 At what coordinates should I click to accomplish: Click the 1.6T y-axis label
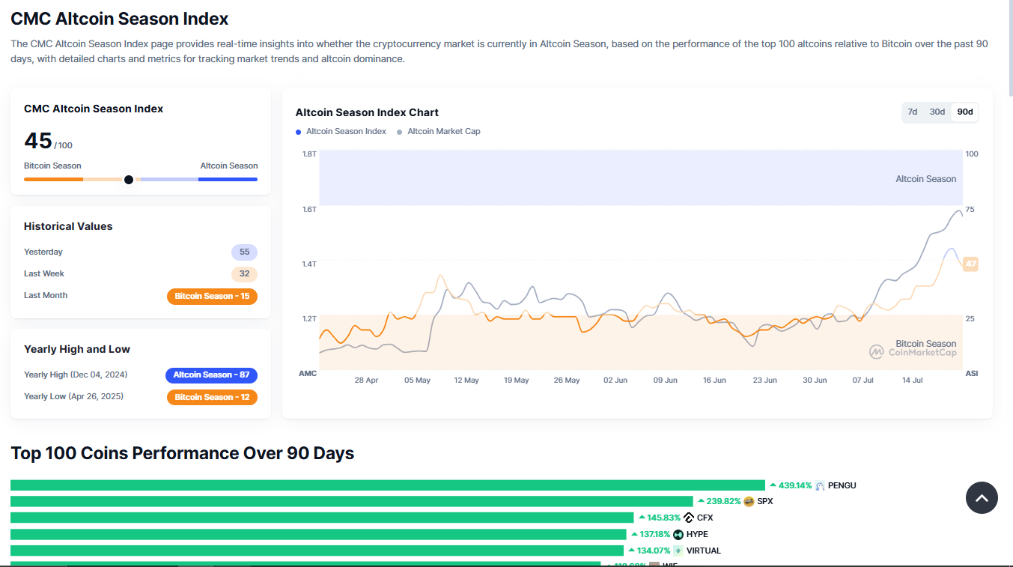pyautogui.click(x=309, y=209)
